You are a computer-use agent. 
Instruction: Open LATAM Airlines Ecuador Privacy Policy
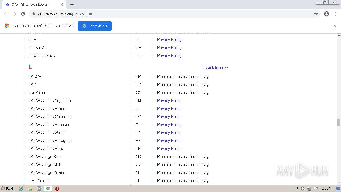click(169, 125)
